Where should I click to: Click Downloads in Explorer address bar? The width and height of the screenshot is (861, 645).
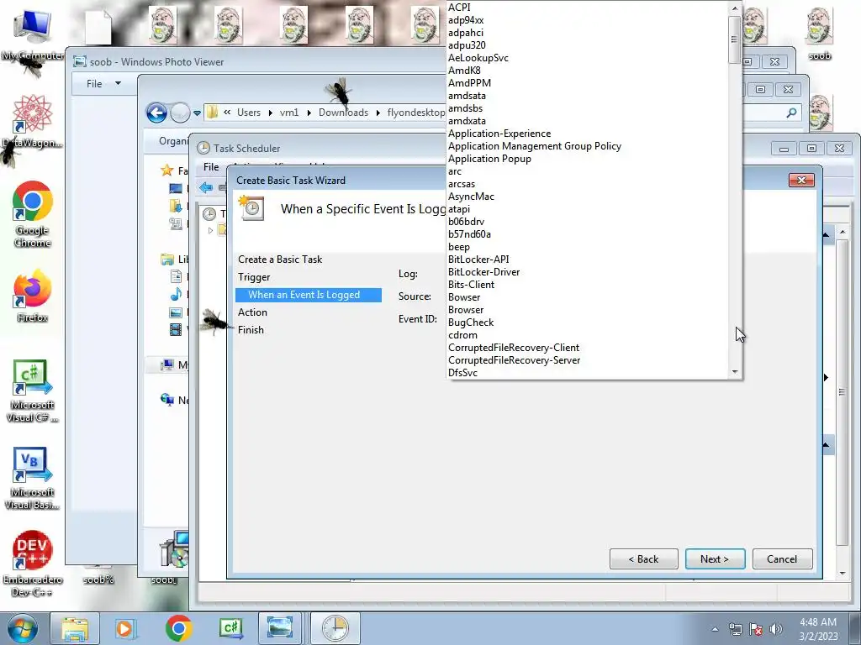point(343,113)
